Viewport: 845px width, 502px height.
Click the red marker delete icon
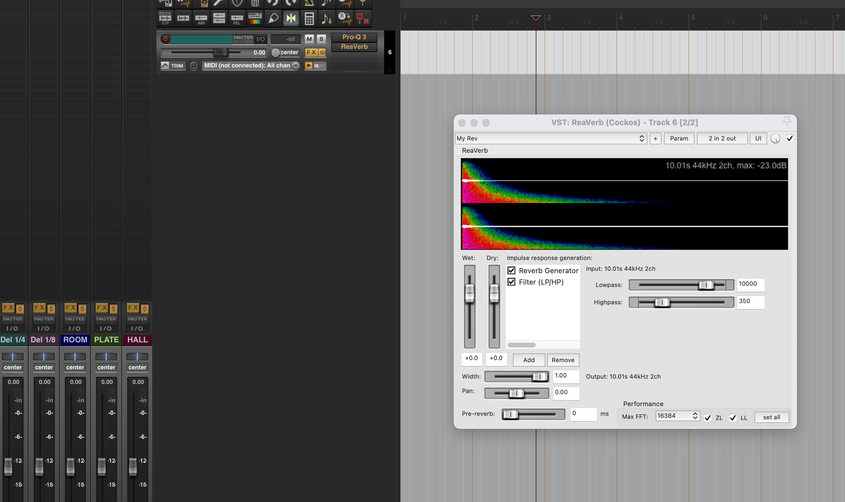click(363, 18)
